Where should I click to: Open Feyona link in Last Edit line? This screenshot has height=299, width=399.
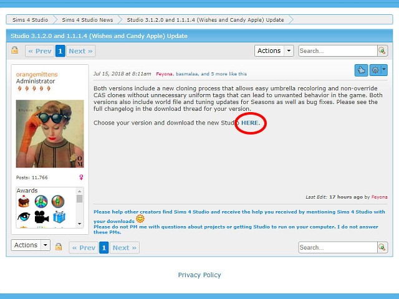(x=380, y=197)
